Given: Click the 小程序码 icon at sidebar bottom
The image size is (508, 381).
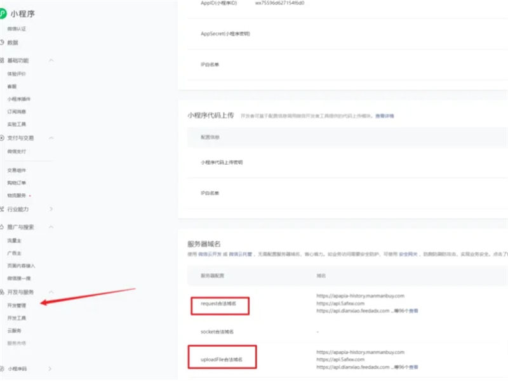Looking at the screenshot, I should coord(3,368).
